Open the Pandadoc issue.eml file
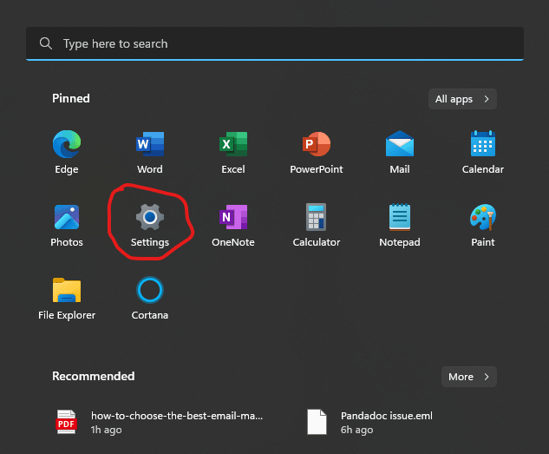This screenshot has width=549, height=454. point(370,422)
